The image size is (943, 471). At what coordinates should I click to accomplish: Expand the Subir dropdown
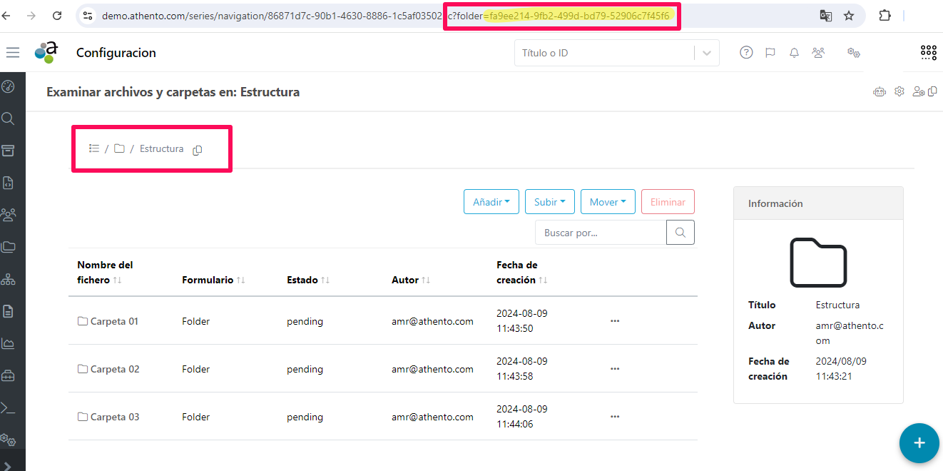pos(549,202)
